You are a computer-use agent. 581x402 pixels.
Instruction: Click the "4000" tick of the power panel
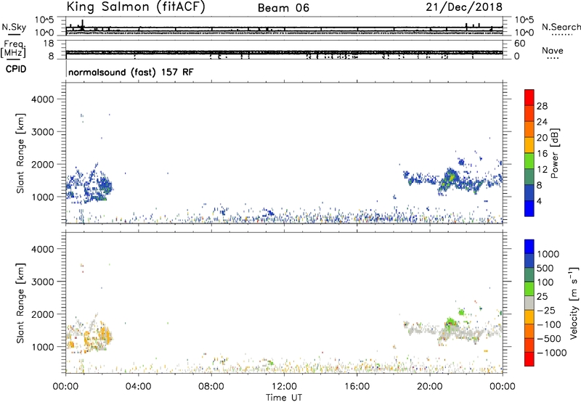pos(43,99)
